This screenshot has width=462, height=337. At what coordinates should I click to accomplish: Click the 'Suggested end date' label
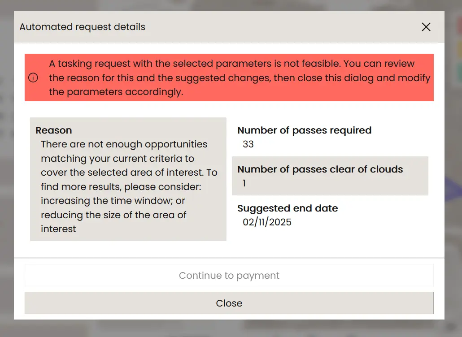click(288, 208)
